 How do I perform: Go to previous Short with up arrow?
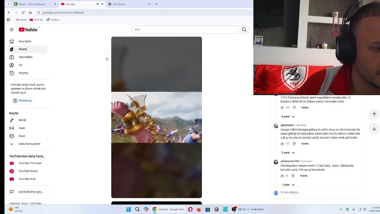tap(374, 114)
